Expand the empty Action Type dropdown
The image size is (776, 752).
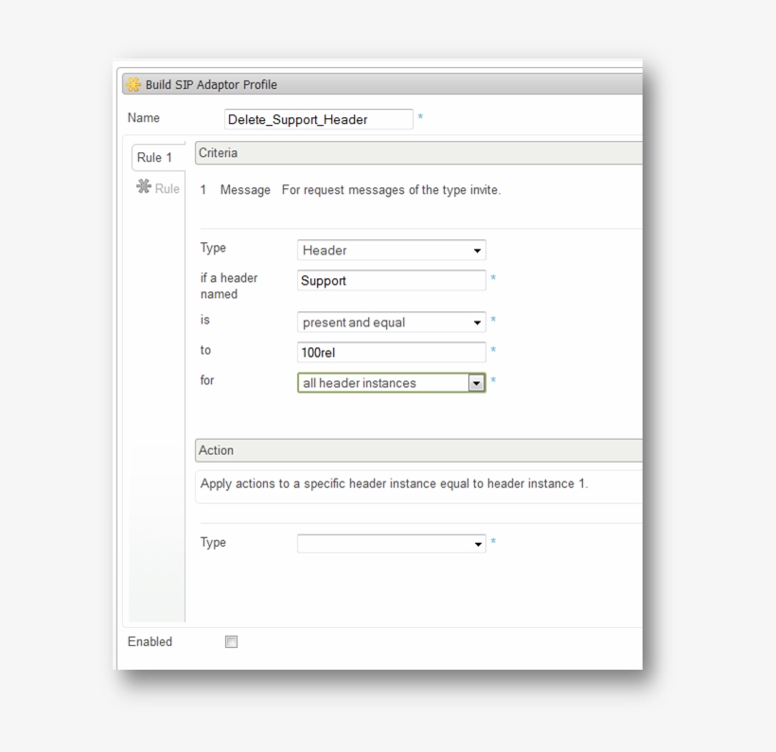click(391, 544)
